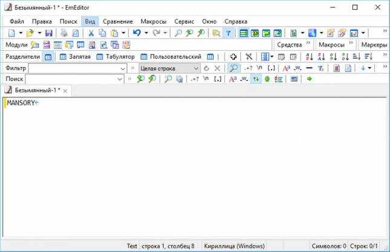Click the green globe icon in Поиск toolbar

click(267, 79)
